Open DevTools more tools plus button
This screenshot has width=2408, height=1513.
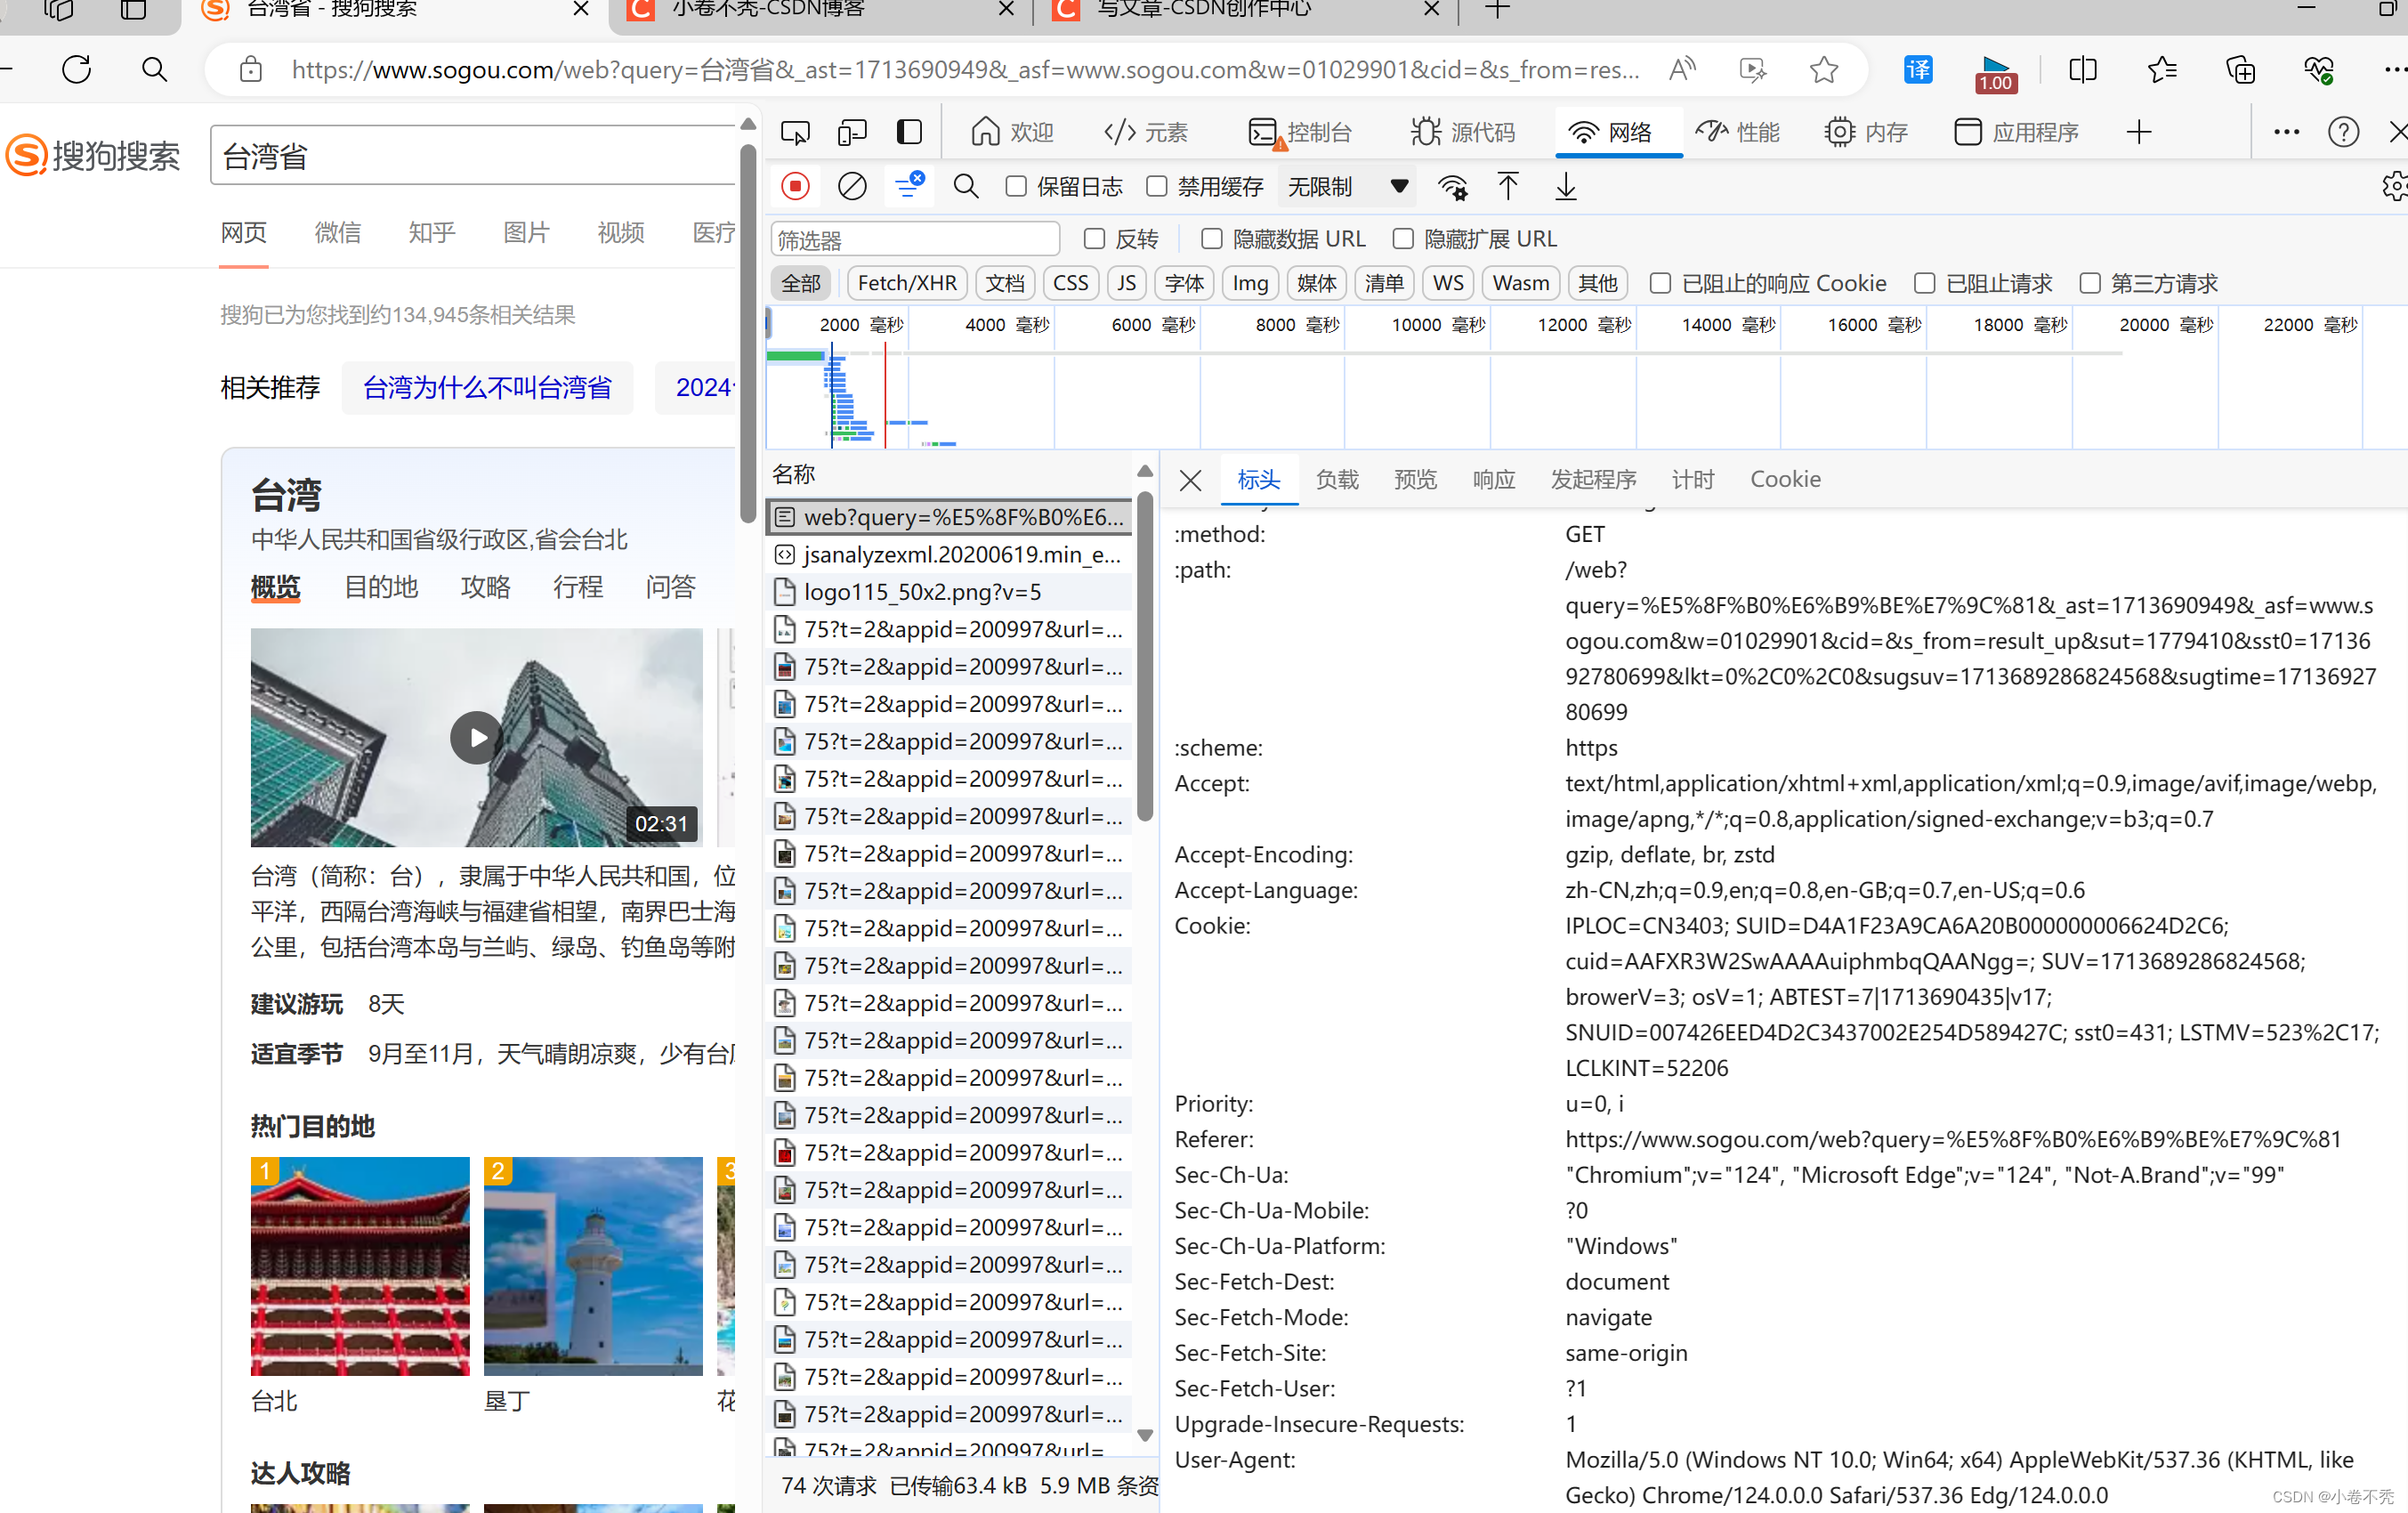2138,132
